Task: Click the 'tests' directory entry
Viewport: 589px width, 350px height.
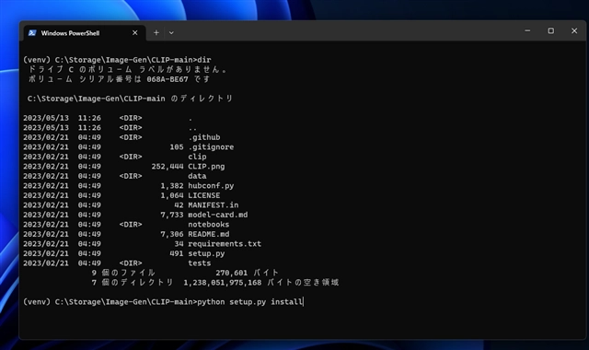Action: [x=200, y=263]
